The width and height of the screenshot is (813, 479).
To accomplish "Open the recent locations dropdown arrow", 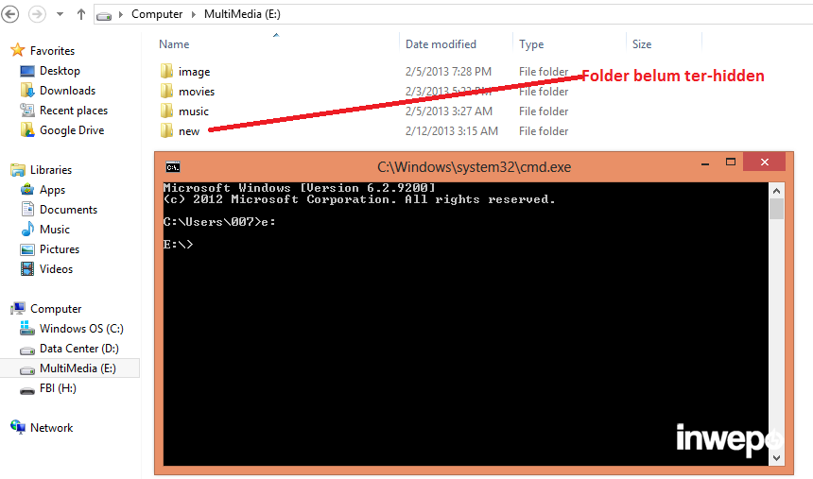I will tap(61, 14).
